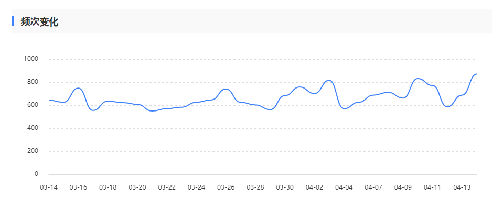Select the 04-09 x-axis date label

[x=403, y=187]
